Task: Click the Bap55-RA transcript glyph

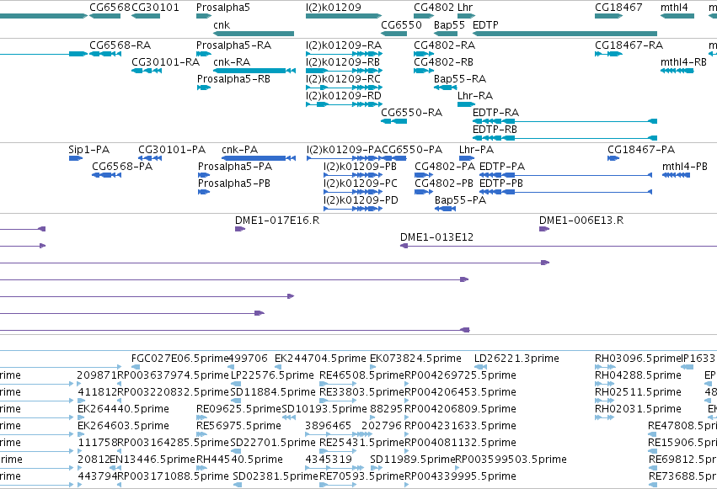Action: 446,88
